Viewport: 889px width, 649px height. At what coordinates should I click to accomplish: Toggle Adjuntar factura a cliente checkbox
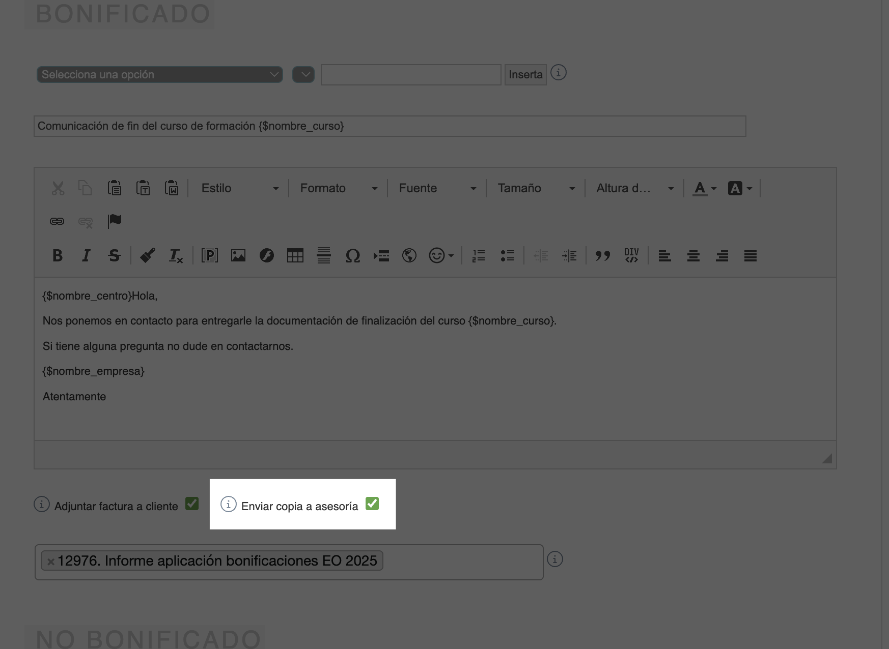(x=192, y=504)
